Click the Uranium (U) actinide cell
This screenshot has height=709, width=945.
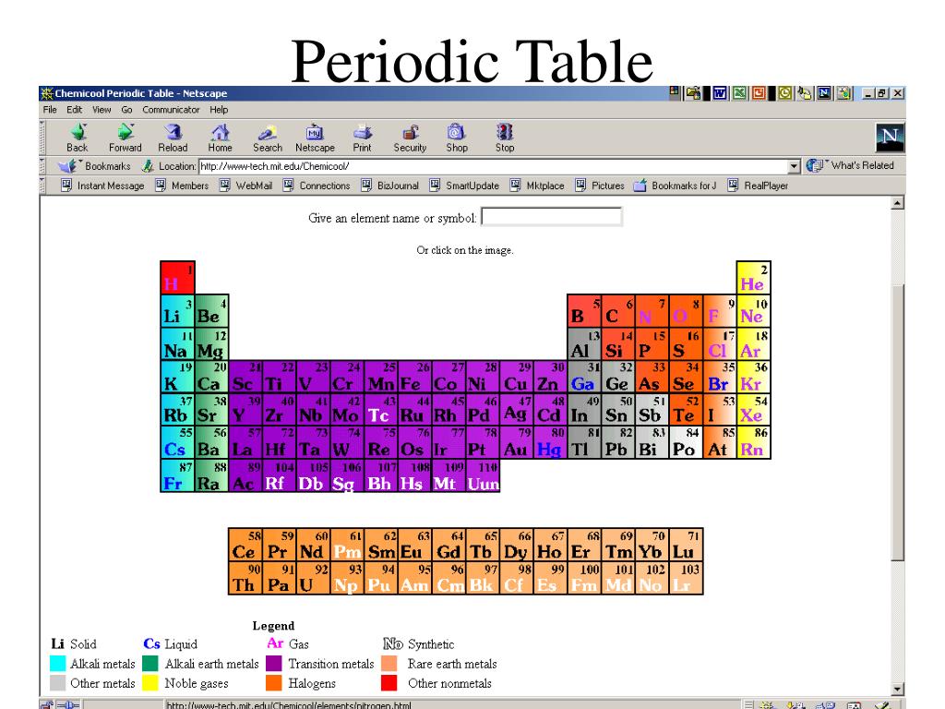[313, 578]
